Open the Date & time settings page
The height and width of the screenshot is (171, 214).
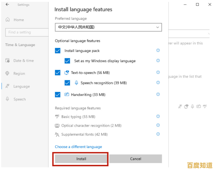click(24, 60)
